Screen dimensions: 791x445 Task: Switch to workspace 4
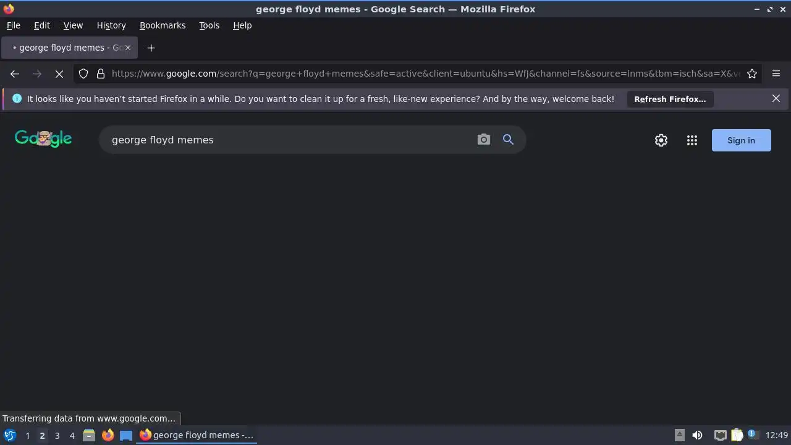pos(72,436)
